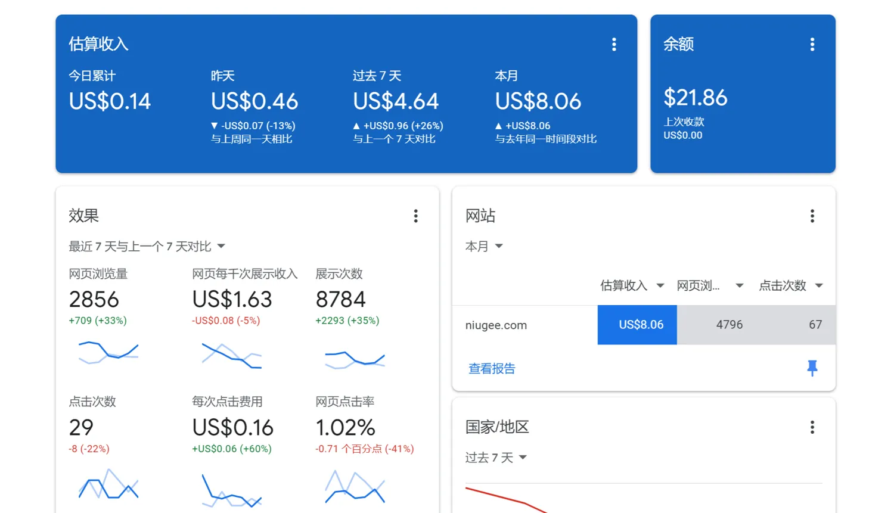The image size is (894, 513).
Task: Click the 估算收入 card title
Action: pos(98,44)
